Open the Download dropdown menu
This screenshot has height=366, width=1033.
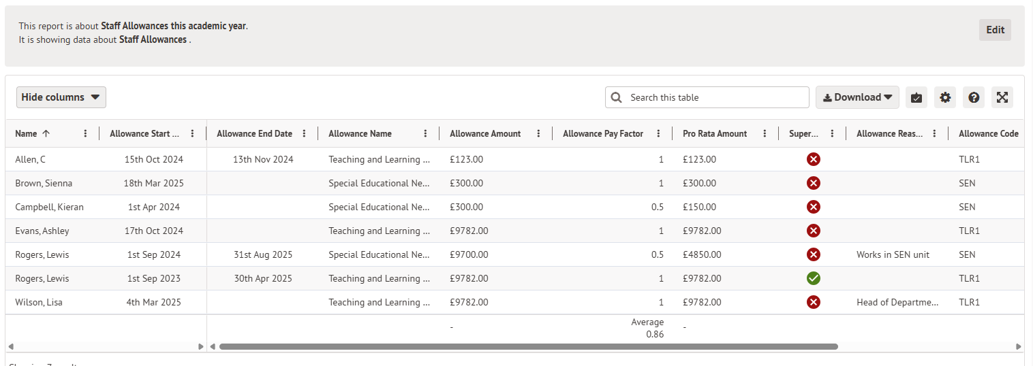coord(857,97)
